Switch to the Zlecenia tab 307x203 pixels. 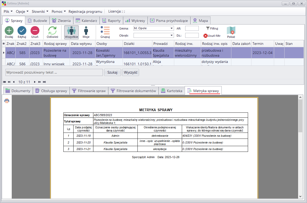pos(61,21)
